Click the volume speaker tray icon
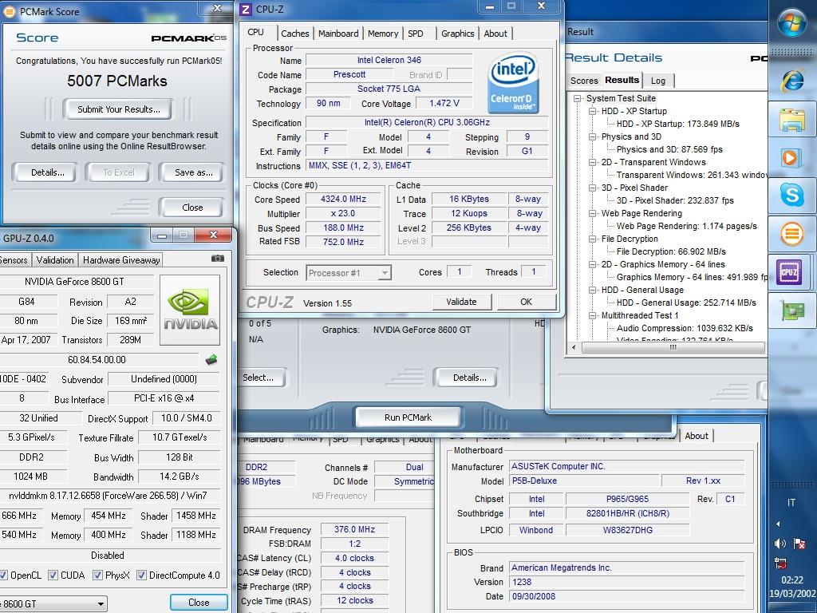Screen dimensions: 817x613 click(780, 544)
